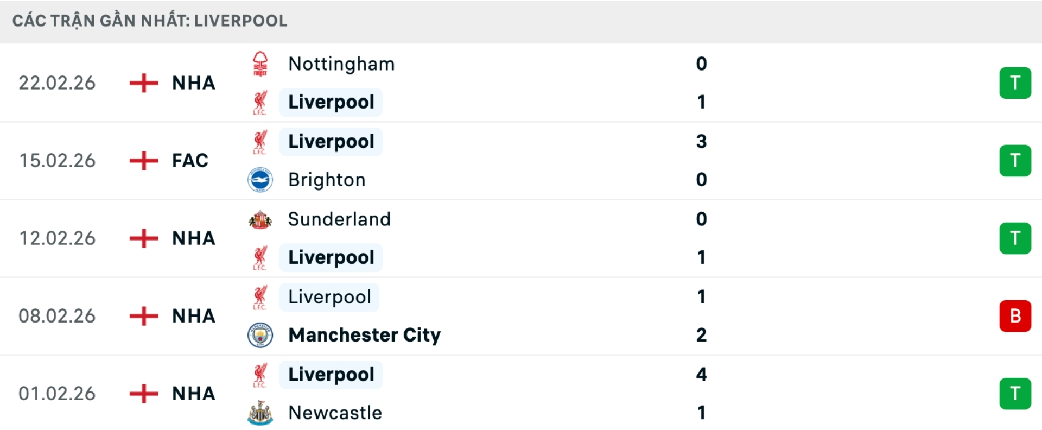1042x430 pixels.
Task: Toggle the red B result badge for the Manchester City match
Action: click(x=1015, y=315)
